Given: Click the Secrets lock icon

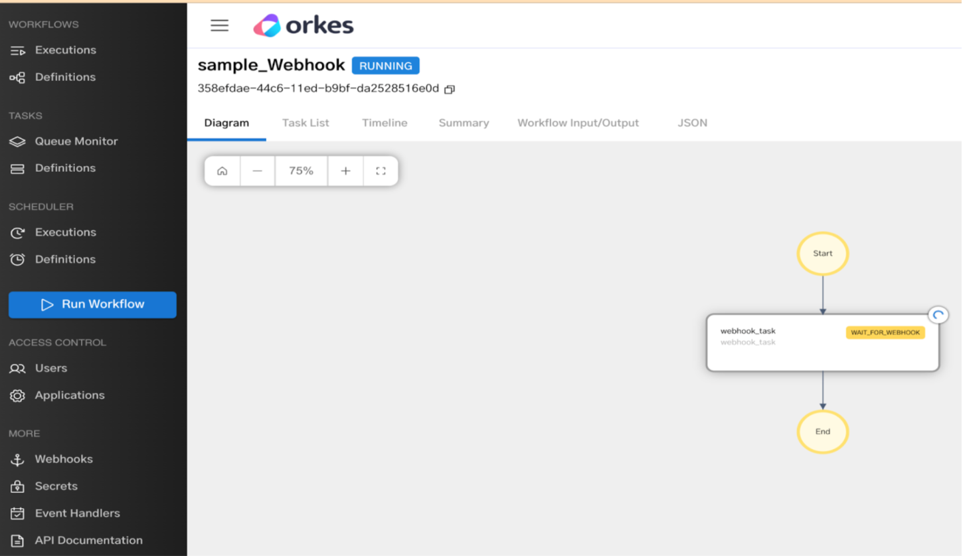Looking at the screenshot, I should coord(17,486).
